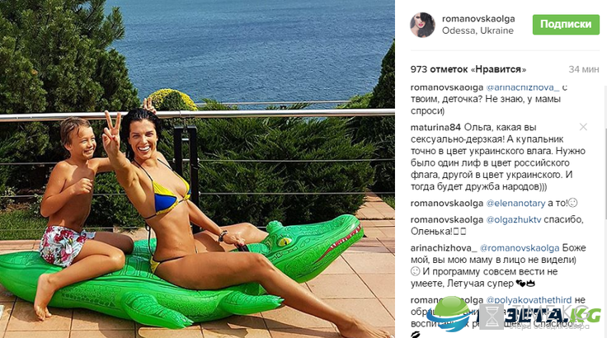Screen dimensions: 607x338
Task: Click the smiley emoji after а то!
Action: pos(572,203)
